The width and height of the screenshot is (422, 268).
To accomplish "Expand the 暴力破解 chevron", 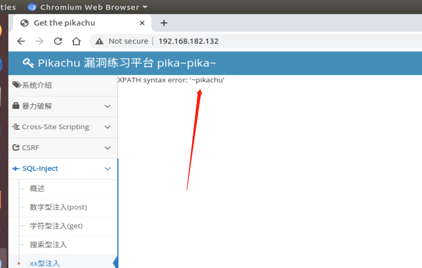I will pyautogui.click(x=107, y=106).
